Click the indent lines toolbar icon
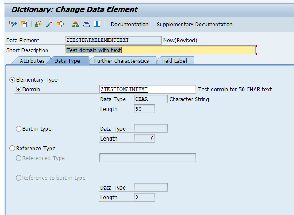 (x=86, y=24)
